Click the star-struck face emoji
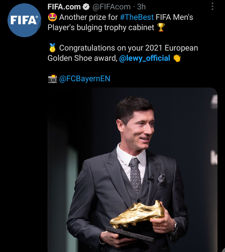The image size is (225, 252). coord(52,17)
